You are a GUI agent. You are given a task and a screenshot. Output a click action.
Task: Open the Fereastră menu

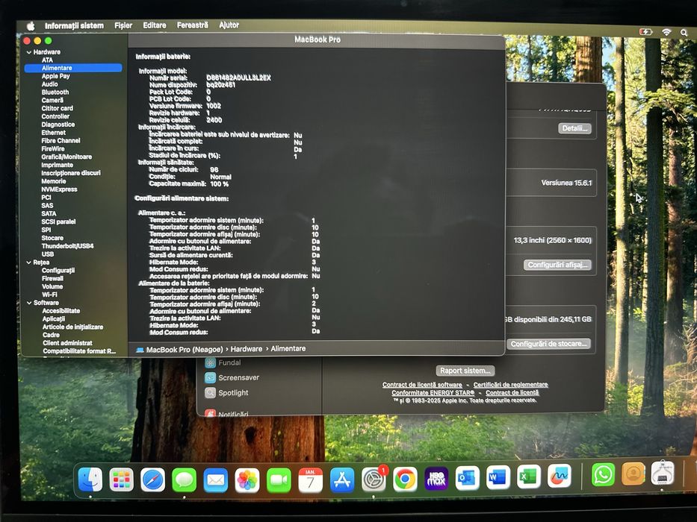192,25
